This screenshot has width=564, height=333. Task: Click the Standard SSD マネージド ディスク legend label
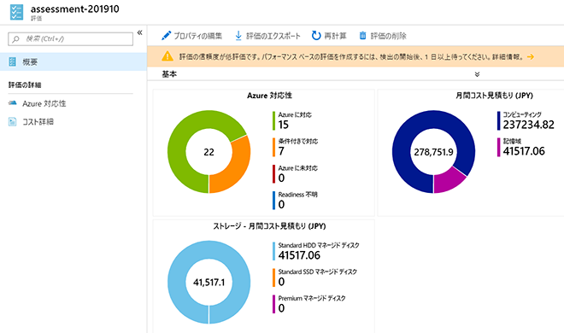tap(318, 272)
